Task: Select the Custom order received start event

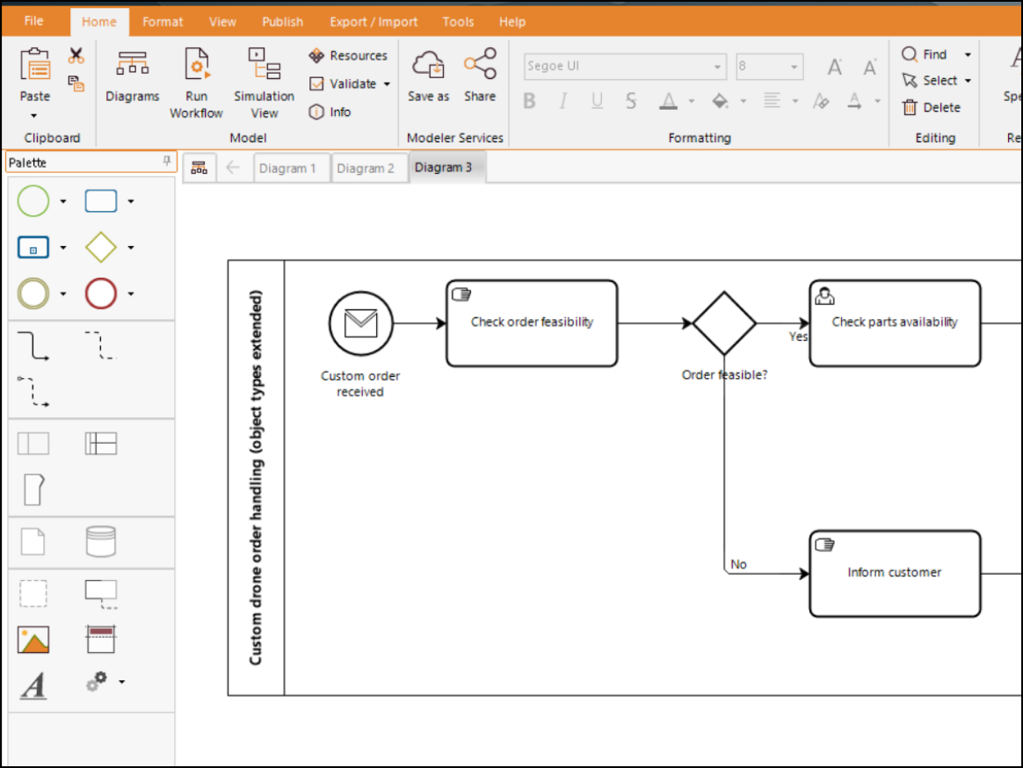Action: [361, 323]
